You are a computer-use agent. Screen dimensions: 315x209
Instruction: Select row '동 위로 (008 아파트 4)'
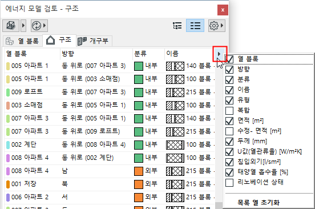110,144
